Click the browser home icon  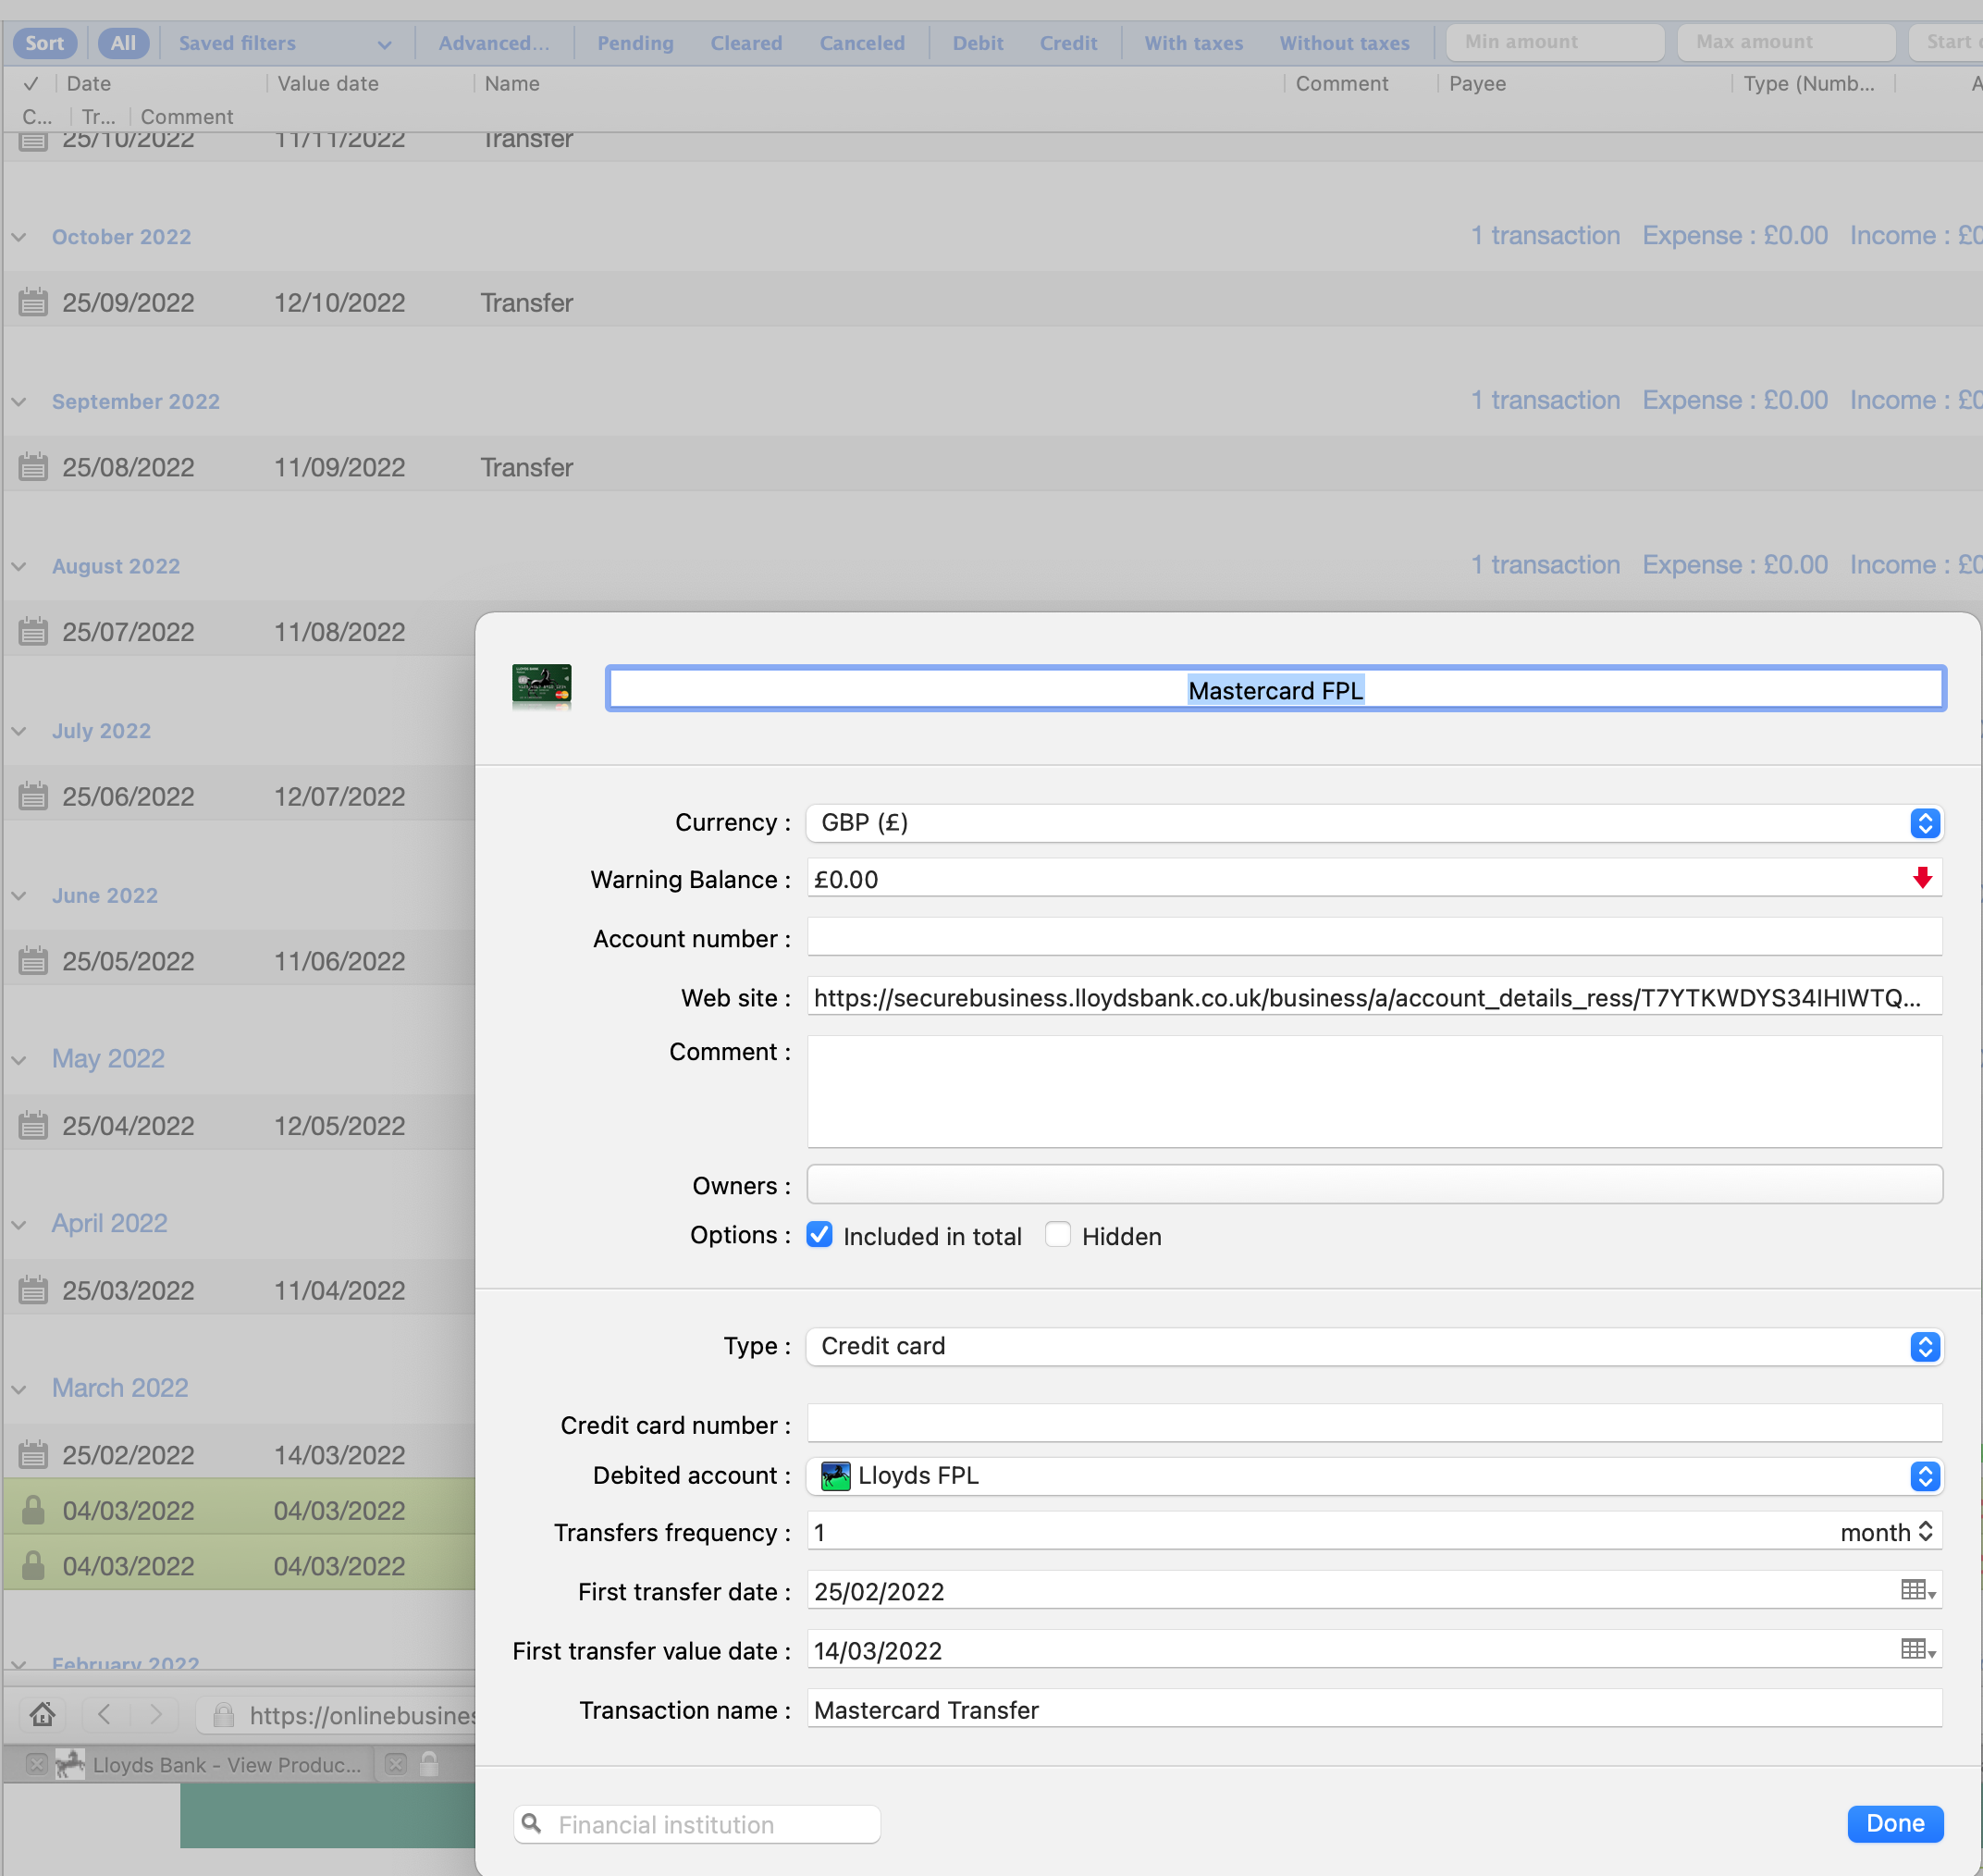click(42, 1714)
